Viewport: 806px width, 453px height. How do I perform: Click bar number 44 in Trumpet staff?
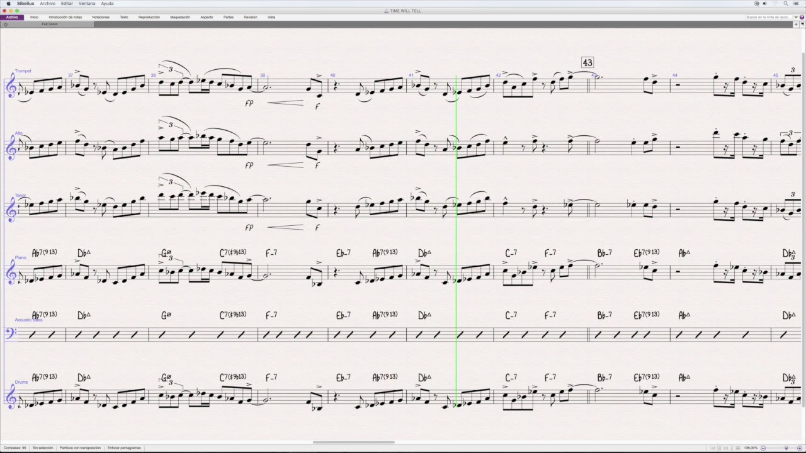(x=674, y=75)
